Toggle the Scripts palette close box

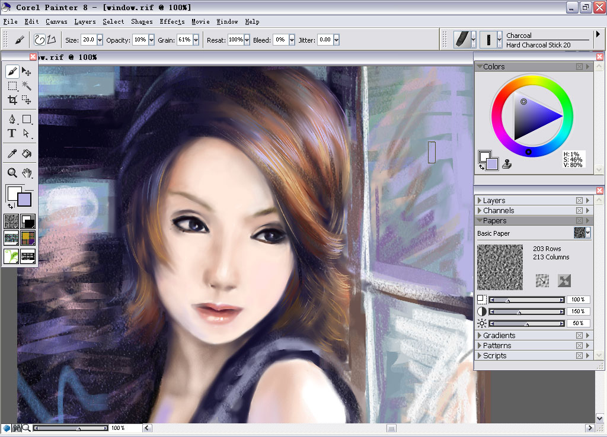tap(579, 355)
